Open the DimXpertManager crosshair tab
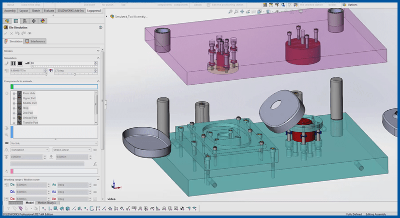400x218 pixels. coord(33,21)
